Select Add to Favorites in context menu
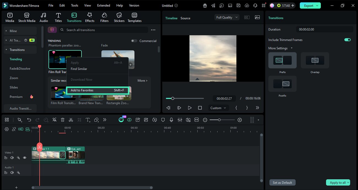This screenshot has height=190, width=358. click(97, 90)
